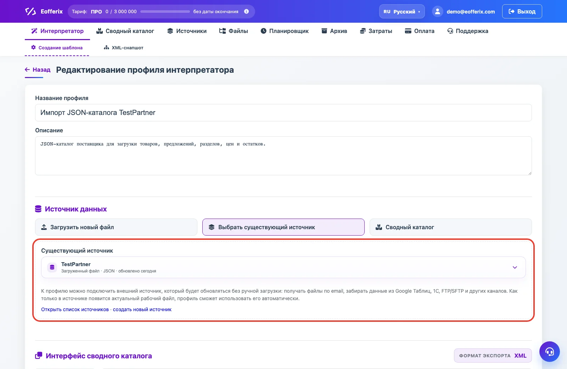Click the magic wand Интерпретатор icon
567x369 pixels.
coord(34,31)
